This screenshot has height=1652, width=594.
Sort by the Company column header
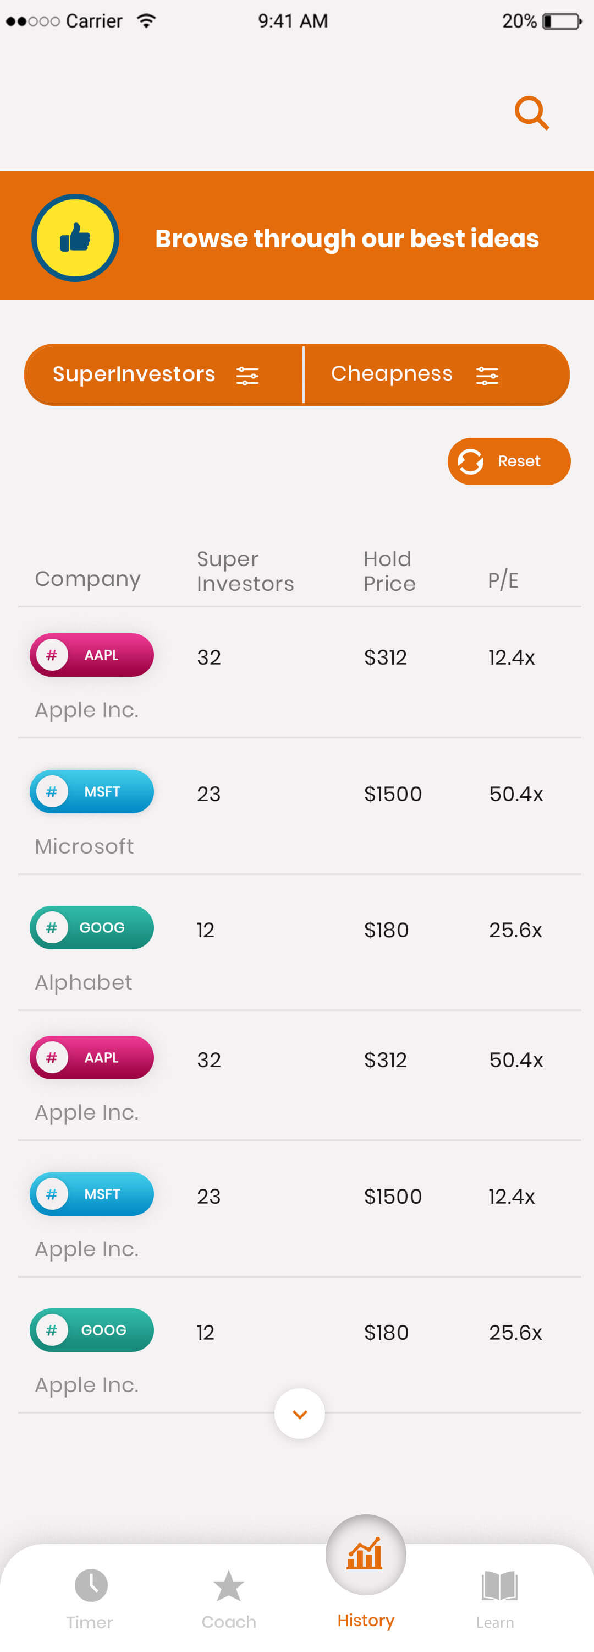88,578
